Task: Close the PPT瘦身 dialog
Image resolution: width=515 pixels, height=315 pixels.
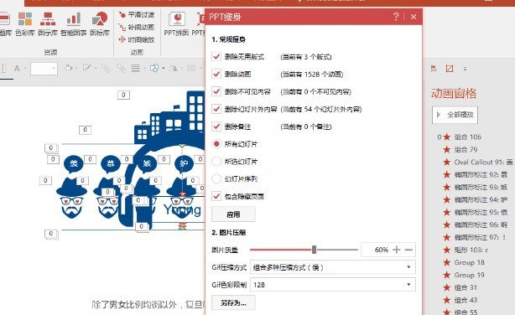Action: (x=414, y=17)
